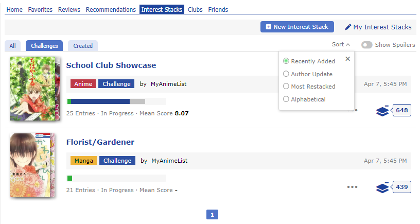Collapse the Sort dropdown
Screen dimensions: 420x224
tap(341, 45)
